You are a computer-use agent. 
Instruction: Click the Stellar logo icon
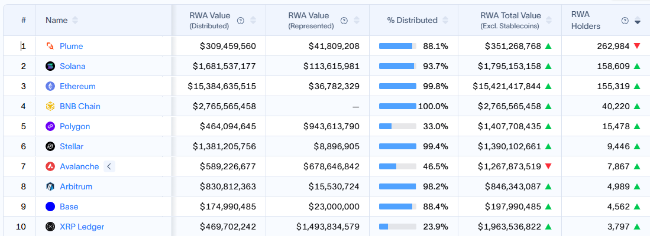click(x=50, y=146)
